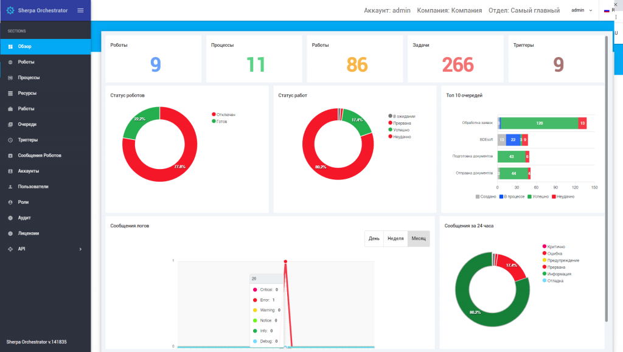623x352 pixels.
Task: Click the Лицензии icon in the sidebar
Action: (10, 233)
